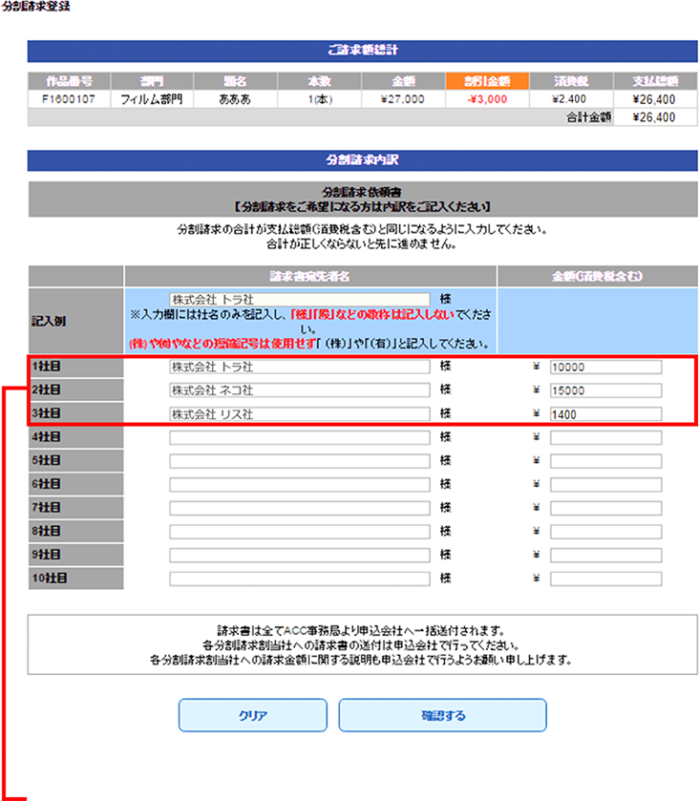Click the 2社目 name field with ネコ社
699x801 pixels.
tap(299, 390)
